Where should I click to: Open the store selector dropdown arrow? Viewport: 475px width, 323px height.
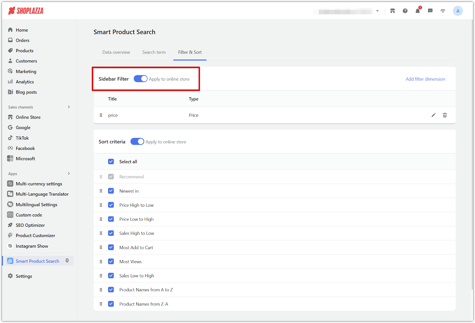point(377,11)
